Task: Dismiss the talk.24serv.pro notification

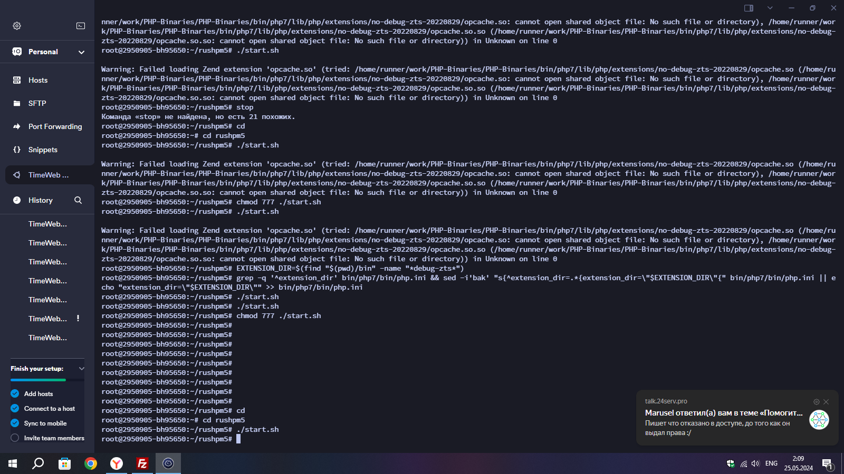Action: [827, 402]
